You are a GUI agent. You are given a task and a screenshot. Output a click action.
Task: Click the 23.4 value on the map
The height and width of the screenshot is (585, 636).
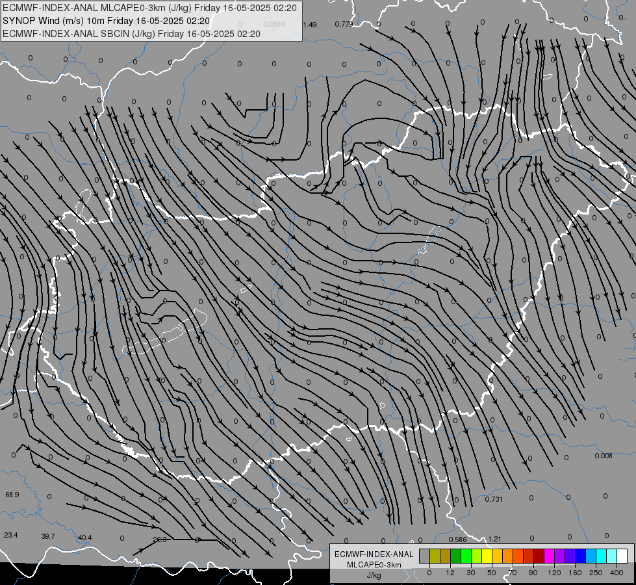(11, 535)
